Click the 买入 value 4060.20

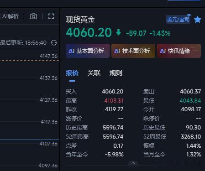[113, 92]
